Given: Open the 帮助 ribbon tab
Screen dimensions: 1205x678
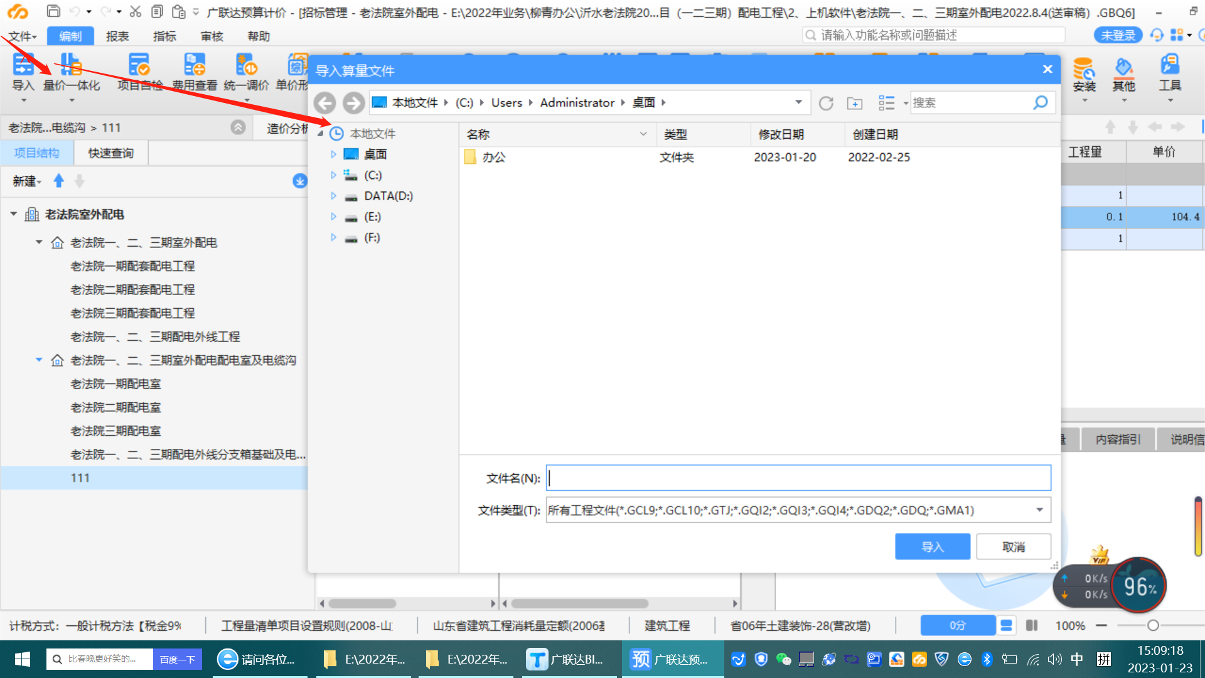Looking at the screenshot, I should (259, 36).
